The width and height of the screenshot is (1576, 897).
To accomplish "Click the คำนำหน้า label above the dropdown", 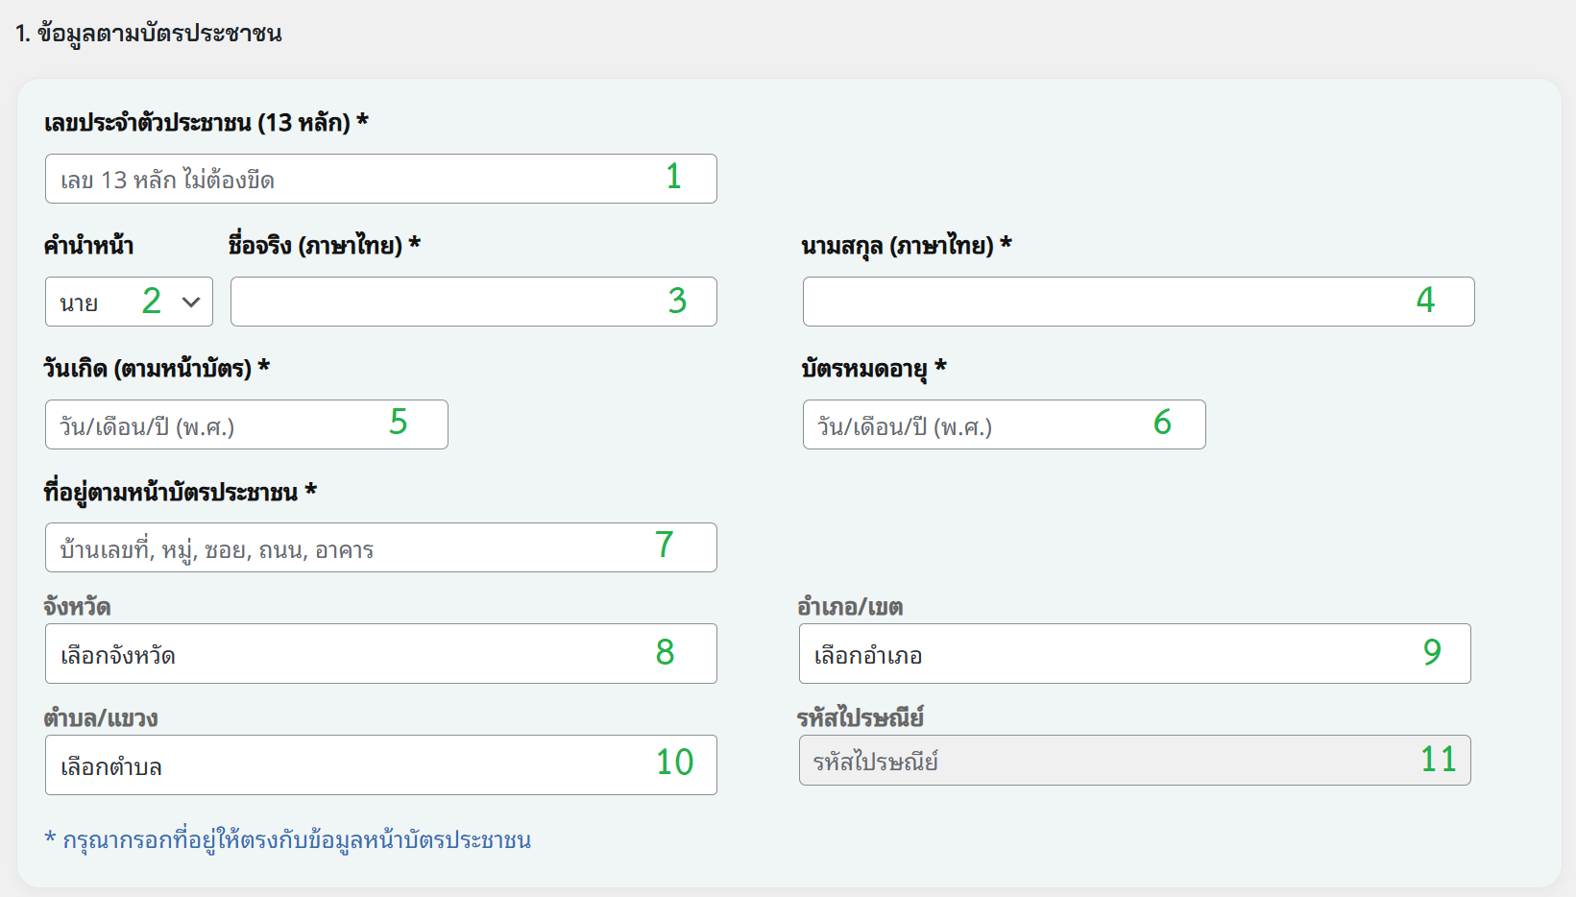I will pos(88,246).
